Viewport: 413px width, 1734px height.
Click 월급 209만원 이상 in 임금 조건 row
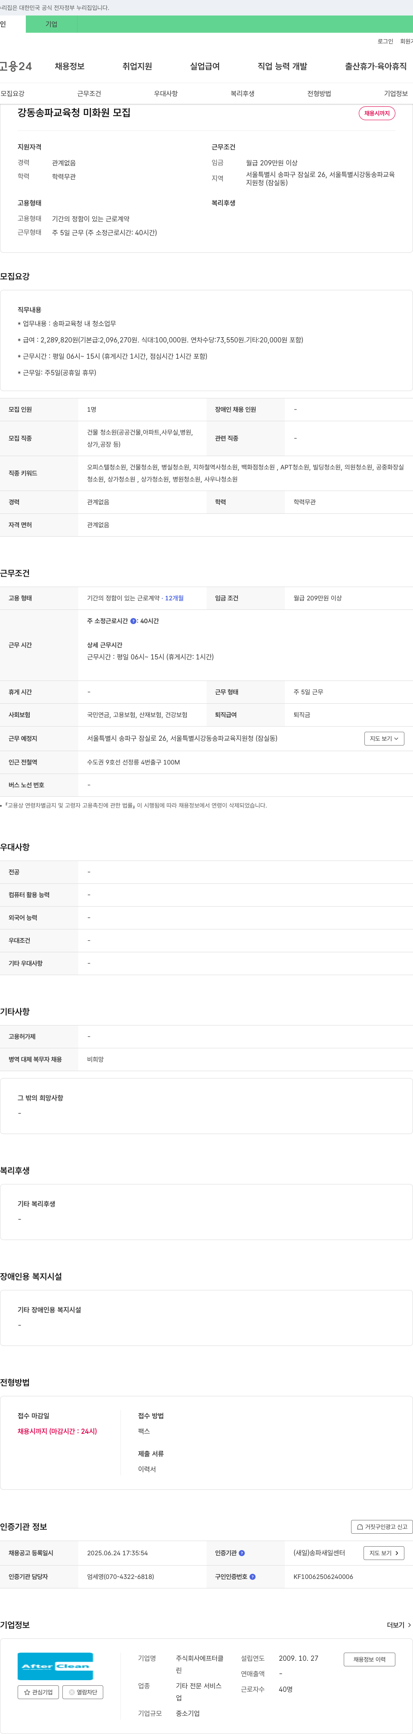pyautogui.click(x=317, y=598)
